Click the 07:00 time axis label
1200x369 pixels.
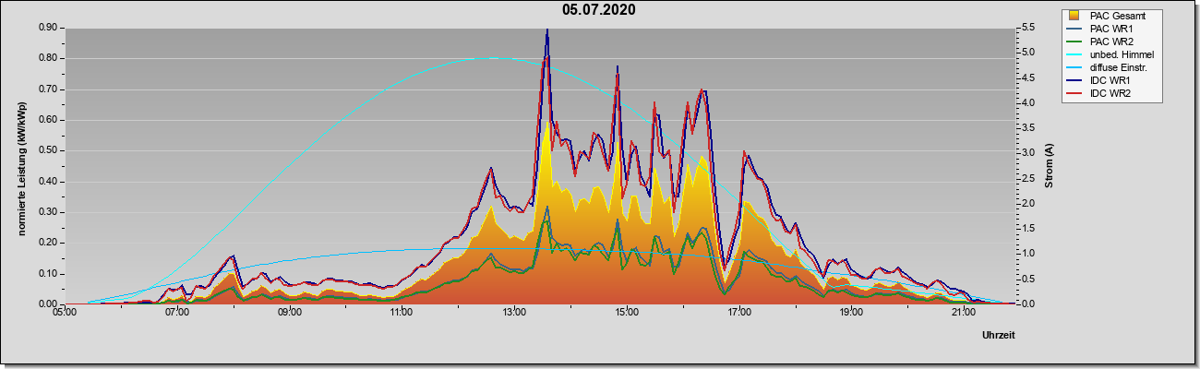[177, 314]
